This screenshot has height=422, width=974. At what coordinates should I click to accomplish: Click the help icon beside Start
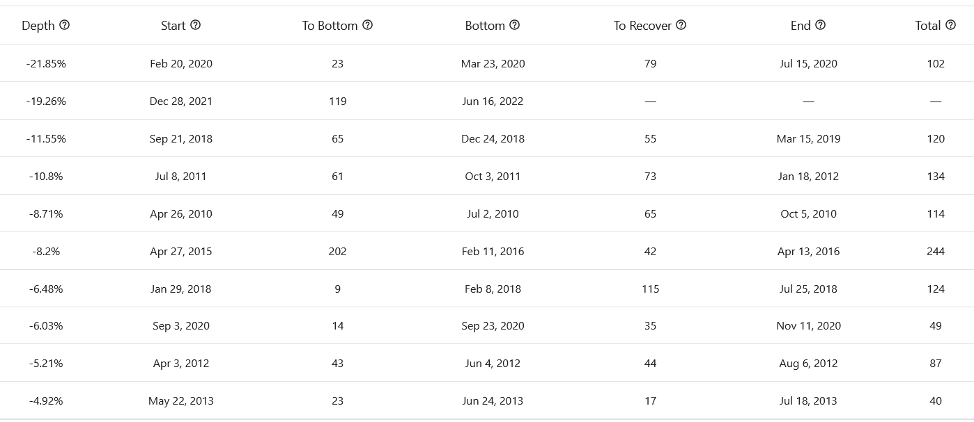(x=196, y=25)
